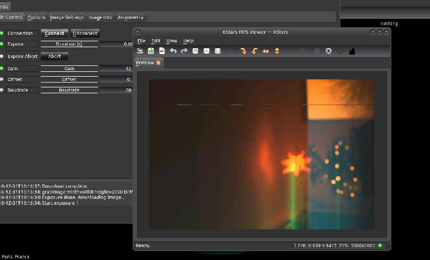The width and height of the screenshot is (430, 260).
Task: Click the Baudrate property label
Action: point(22,90)
